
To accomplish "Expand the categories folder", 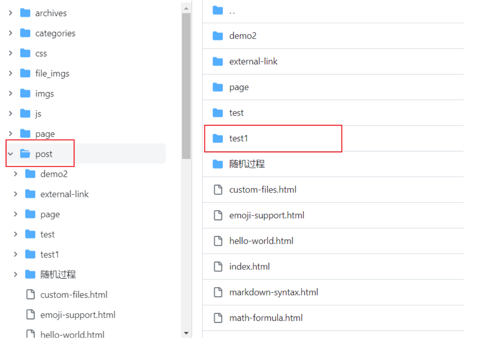I will (11, 33).
